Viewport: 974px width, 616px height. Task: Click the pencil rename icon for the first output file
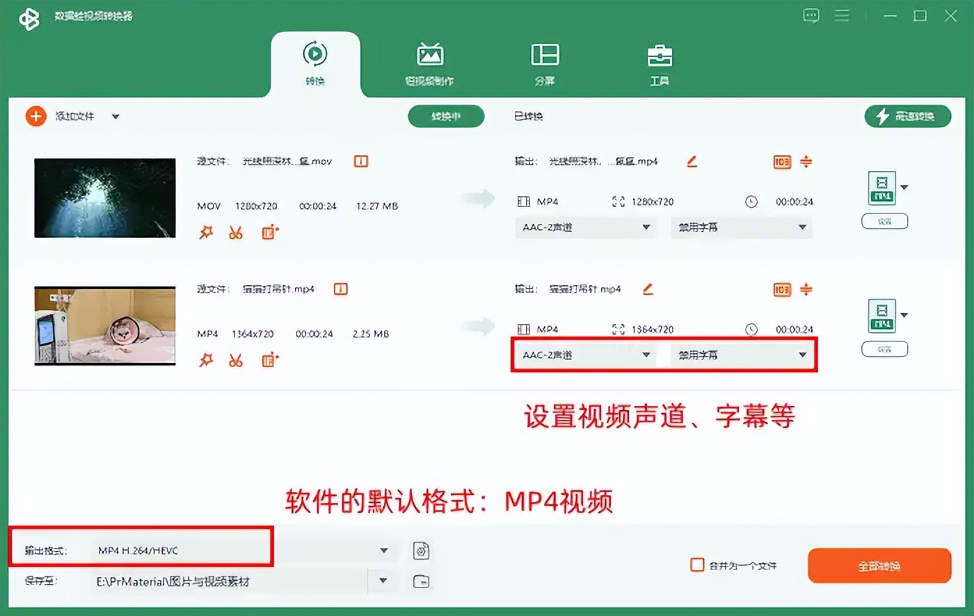click(692, 161)
